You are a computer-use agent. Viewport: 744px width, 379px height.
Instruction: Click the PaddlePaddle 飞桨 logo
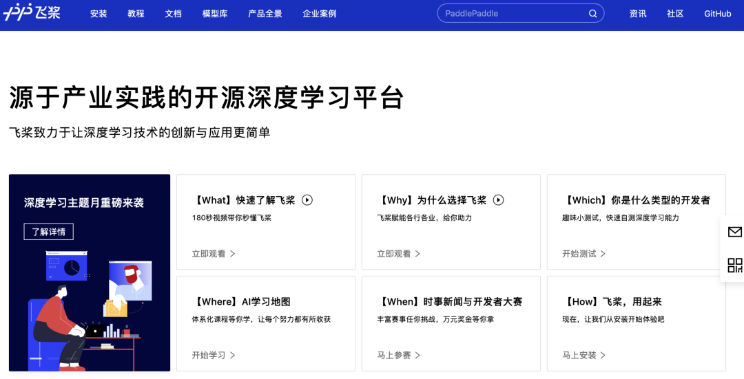click(x=32, y=13)
